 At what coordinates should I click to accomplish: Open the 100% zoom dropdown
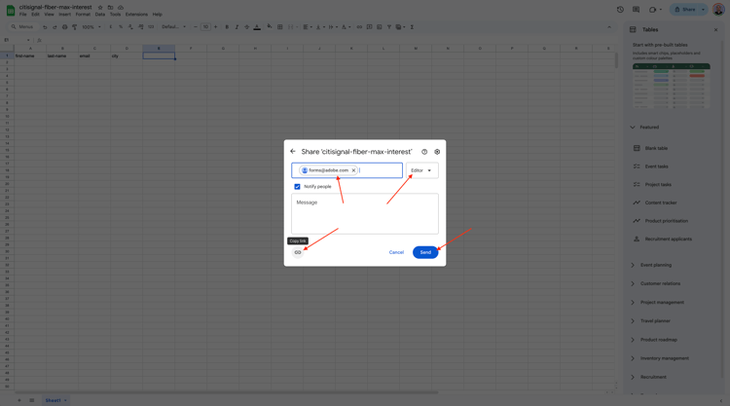[x=91, y=27]
